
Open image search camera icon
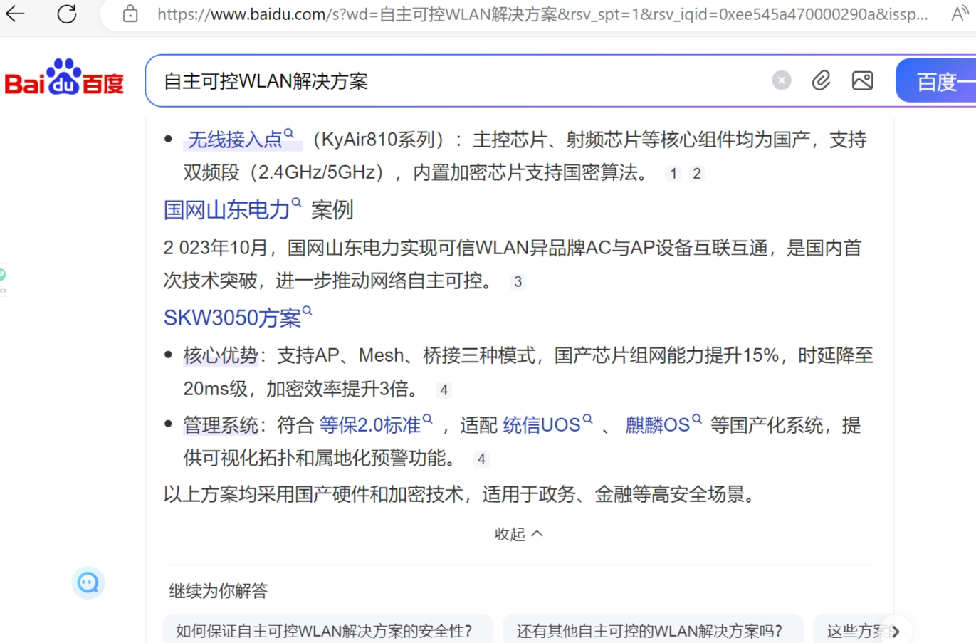click(862, 80)
